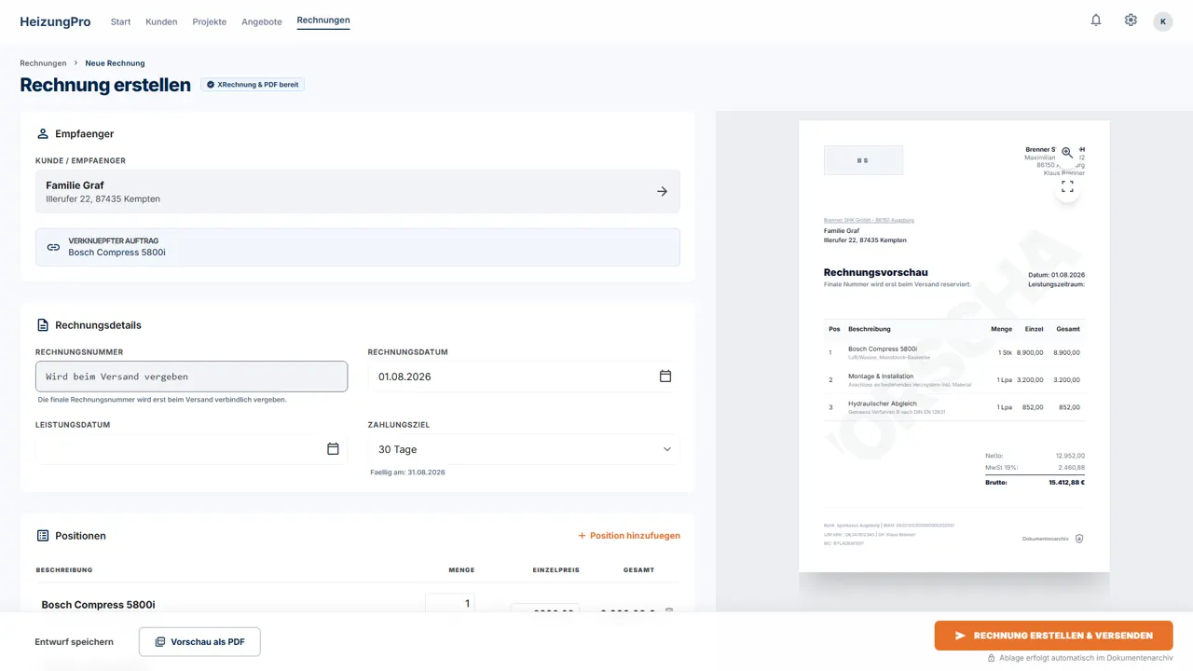
Task: Click Rechnung erstellen & versenden
Action: [1053, 636]
